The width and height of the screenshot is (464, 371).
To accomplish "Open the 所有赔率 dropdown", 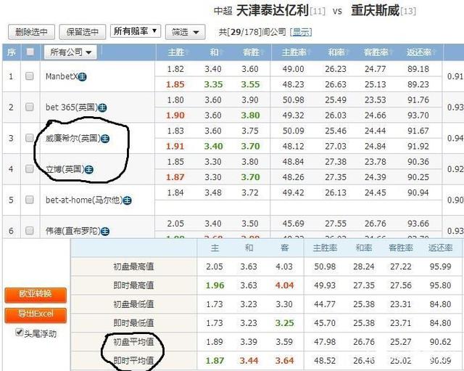I will pos(136,30).
